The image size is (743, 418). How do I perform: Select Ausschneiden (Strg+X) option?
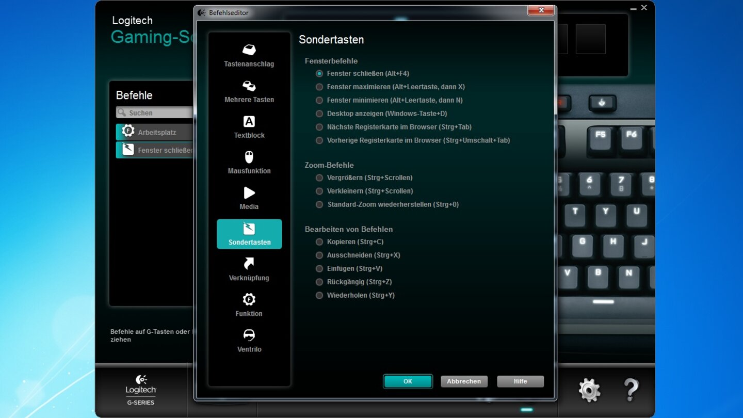point(358,255)
